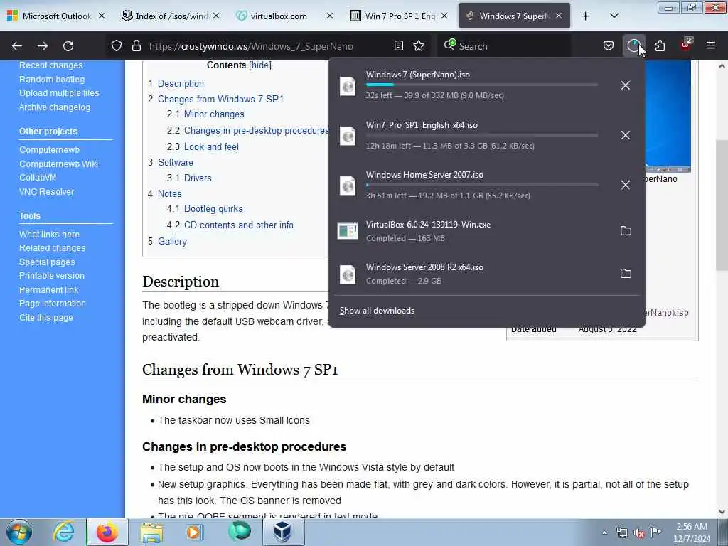728x546 pixels.
Task: Show VirtualBox-6.0.24 installer in folder
Action: (x=626, y=231)
